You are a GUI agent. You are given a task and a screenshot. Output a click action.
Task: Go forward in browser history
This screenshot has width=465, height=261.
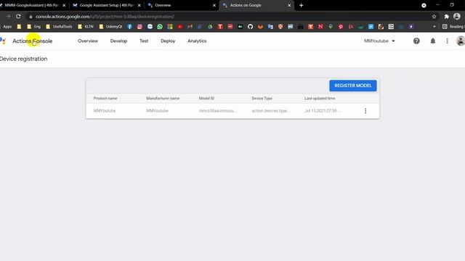pyautogui.click(x=8, y=17)
